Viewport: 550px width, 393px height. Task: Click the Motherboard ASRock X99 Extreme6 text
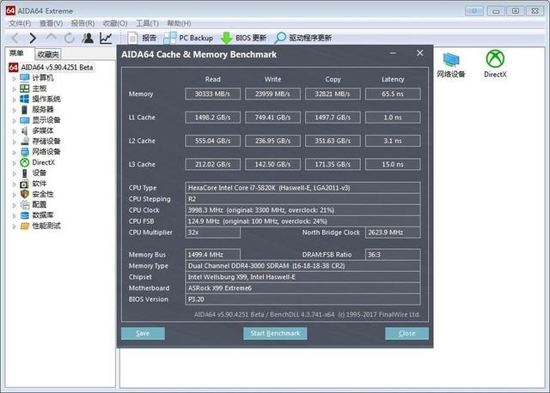point(220,288)
